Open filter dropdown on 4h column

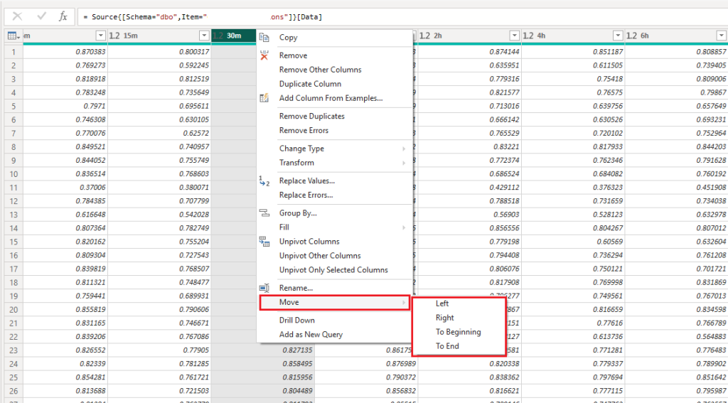(x=618, y=36)
